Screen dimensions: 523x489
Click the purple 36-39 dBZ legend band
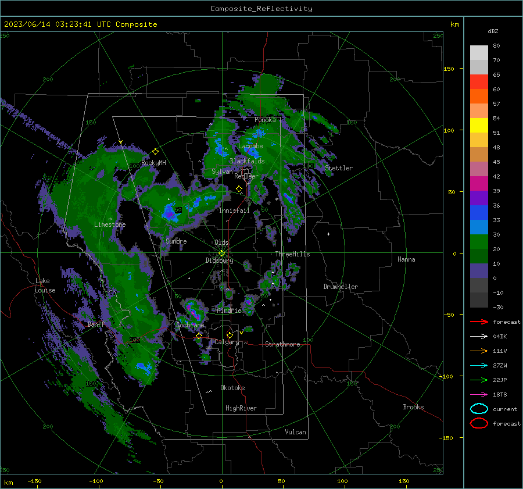479,198
